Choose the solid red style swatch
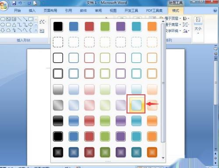 [x=89, y=26]
